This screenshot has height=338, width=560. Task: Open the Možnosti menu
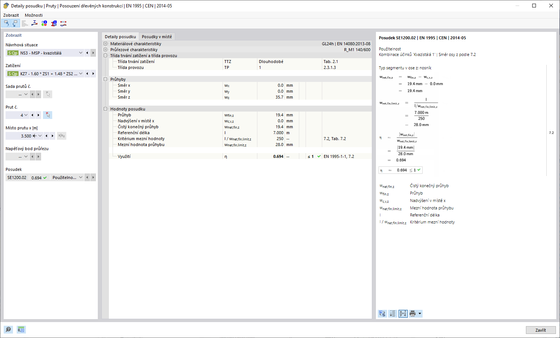(34, 15)
